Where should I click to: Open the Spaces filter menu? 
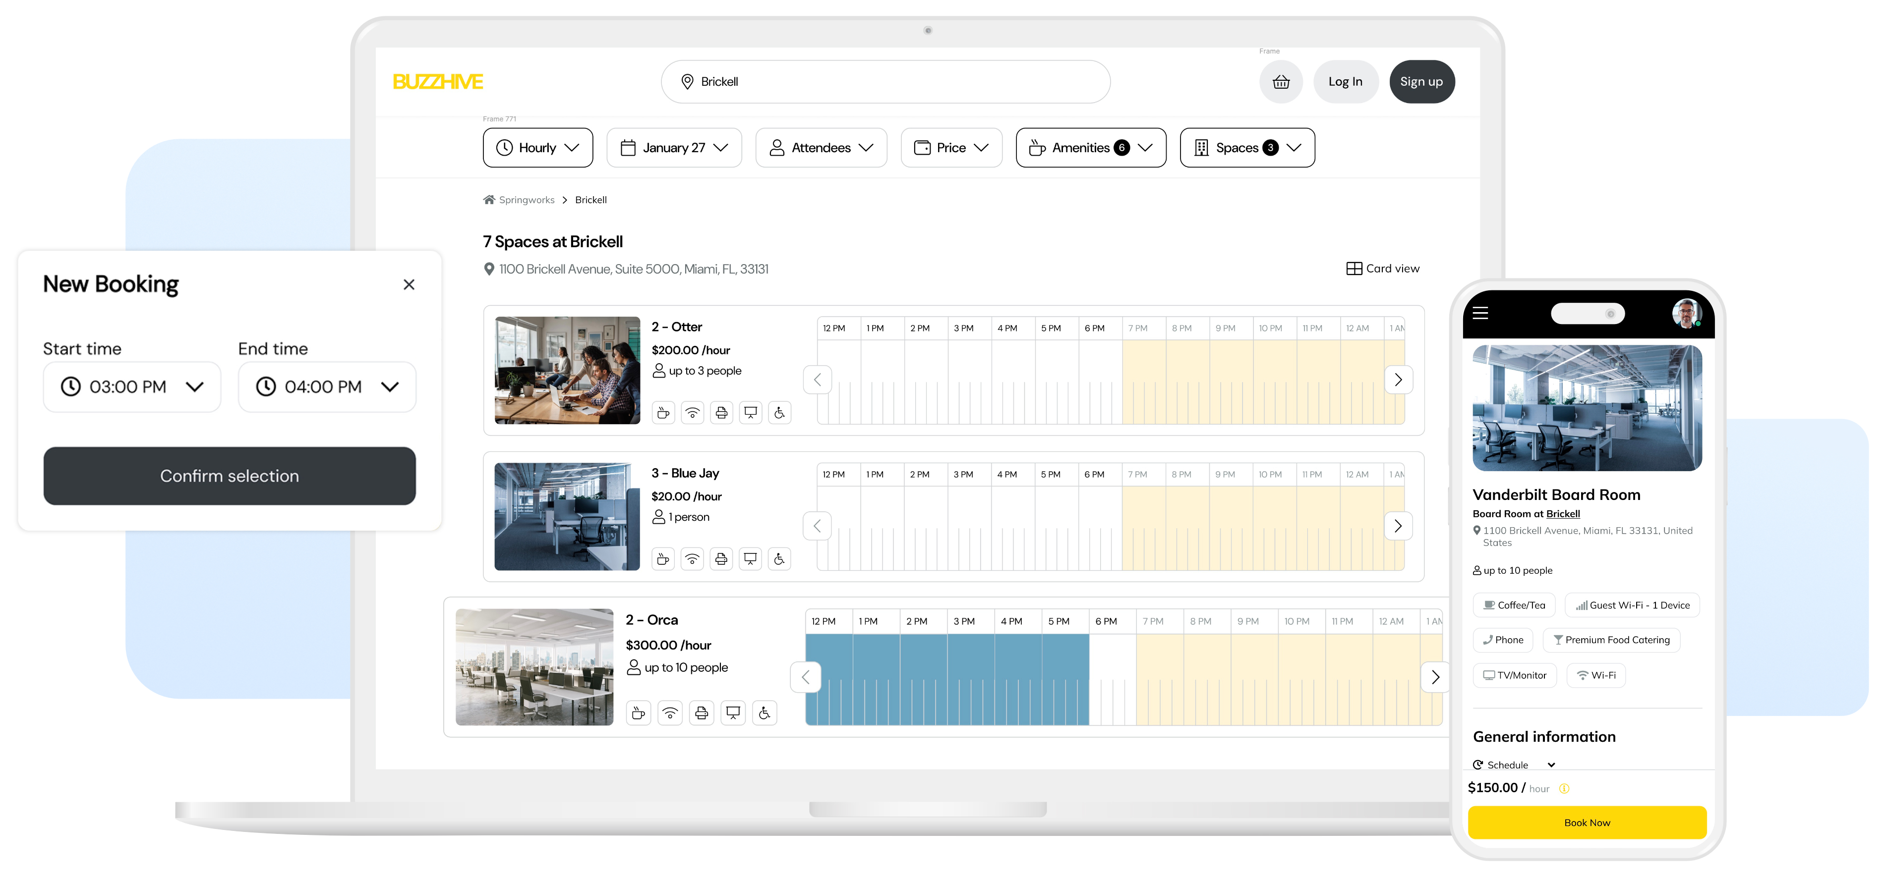(1247, 148)
